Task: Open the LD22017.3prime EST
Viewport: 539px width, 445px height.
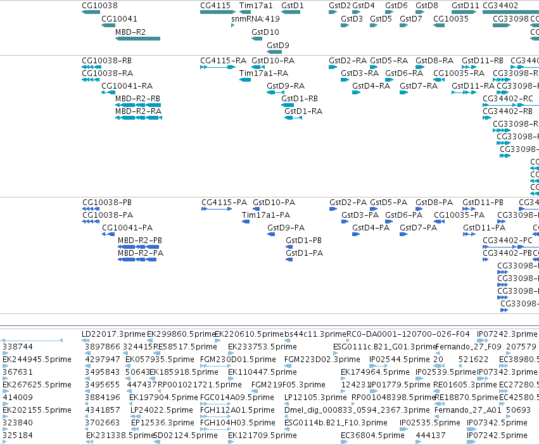Action: click(86, 341)
